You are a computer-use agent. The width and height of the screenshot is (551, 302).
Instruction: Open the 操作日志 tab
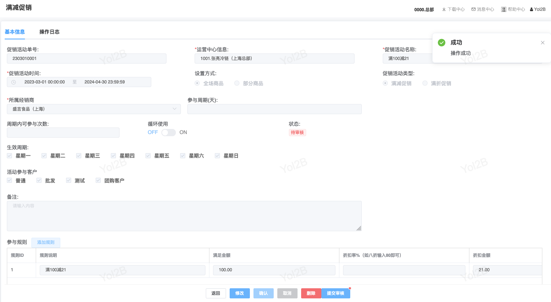click(x=49, y=32)
